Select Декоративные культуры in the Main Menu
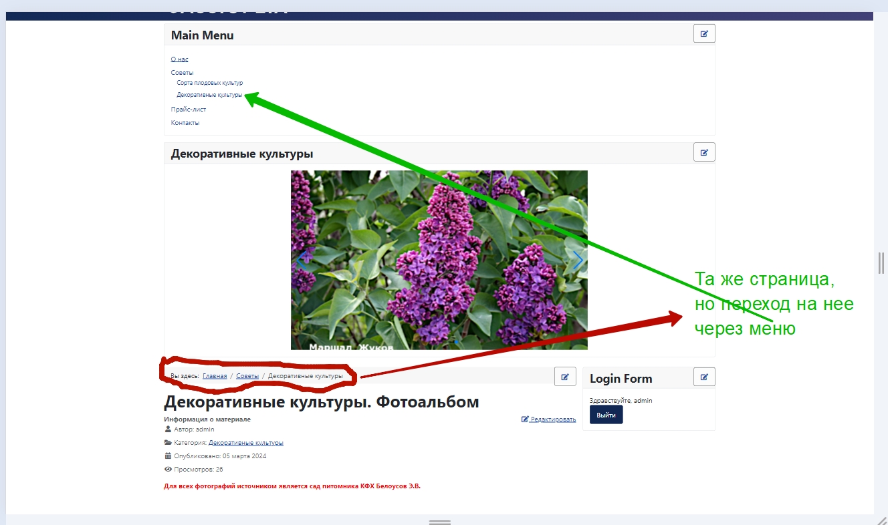Image resolution: width=888 pixels, height=525 pixels. point(209,95)
